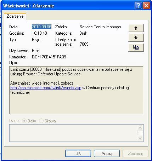Click the data box scroll up arrow
Screen dimensions: 152x161
pyautogui.click(x=140, y=128)
